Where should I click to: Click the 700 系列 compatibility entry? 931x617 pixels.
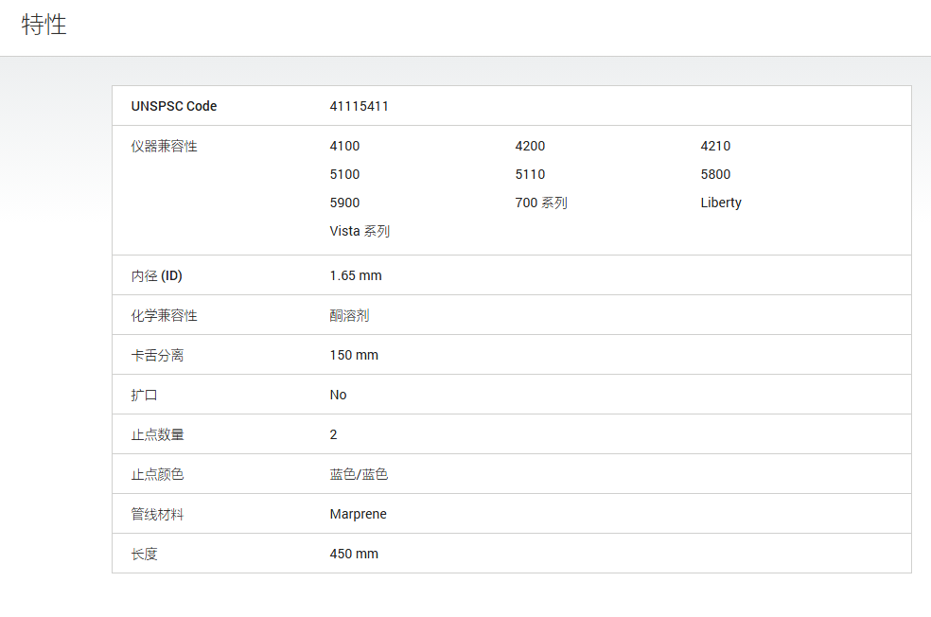click(541, 203)
